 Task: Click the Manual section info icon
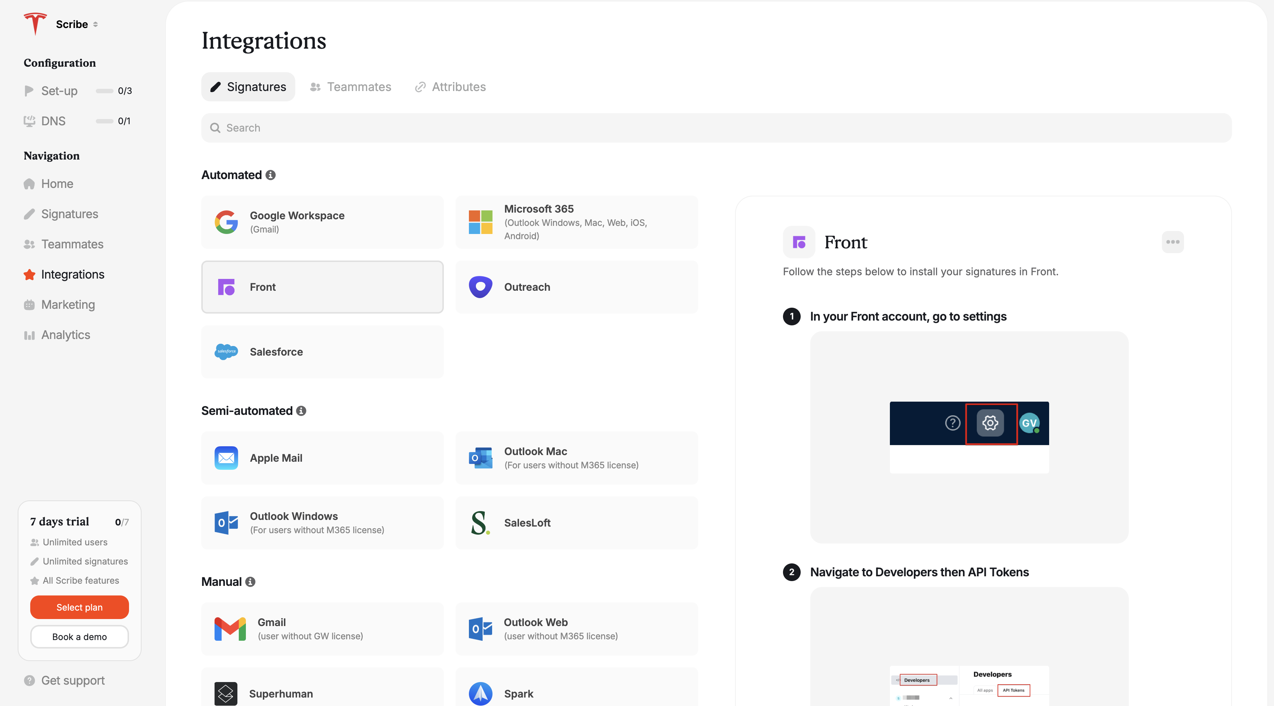tap(250, 582)
